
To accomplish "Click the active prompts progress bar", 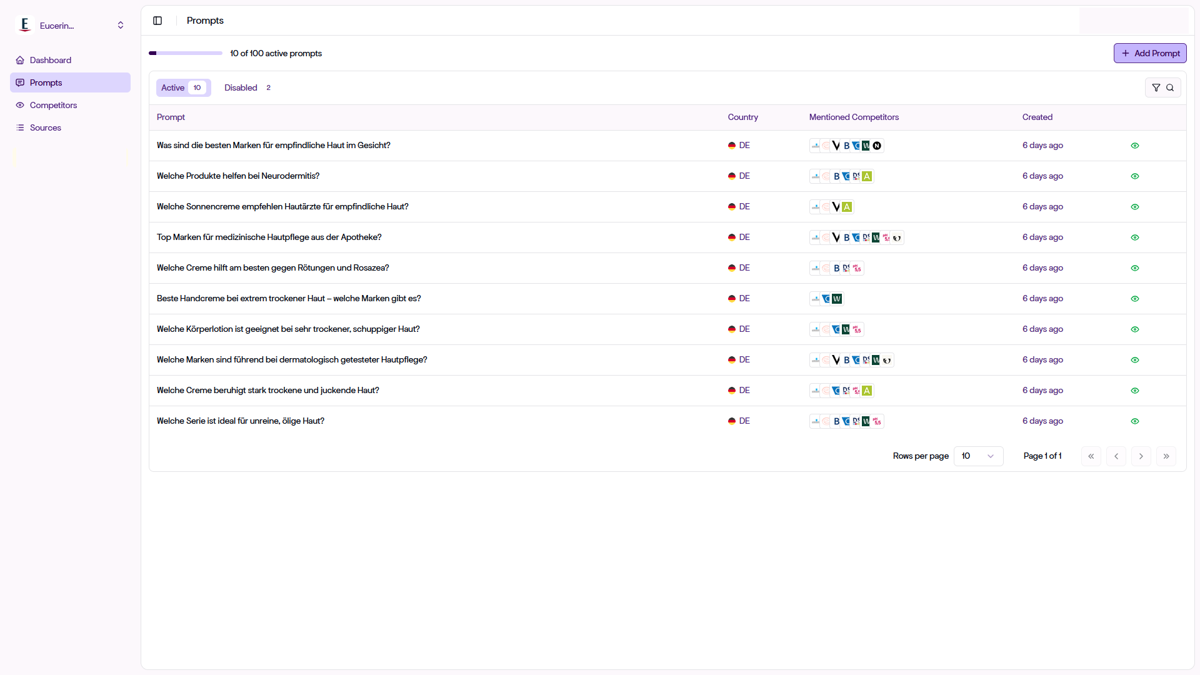I will [x=186, y=53].
